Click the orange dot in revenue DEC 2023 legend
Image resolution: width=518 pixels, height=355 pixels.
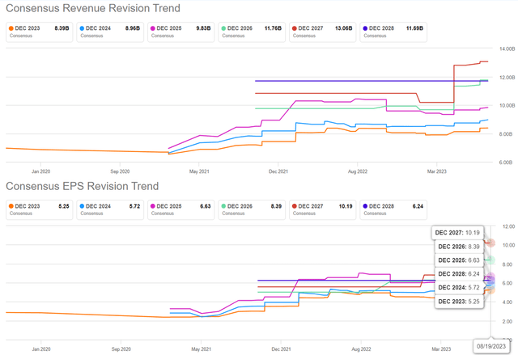coord(11,28)
